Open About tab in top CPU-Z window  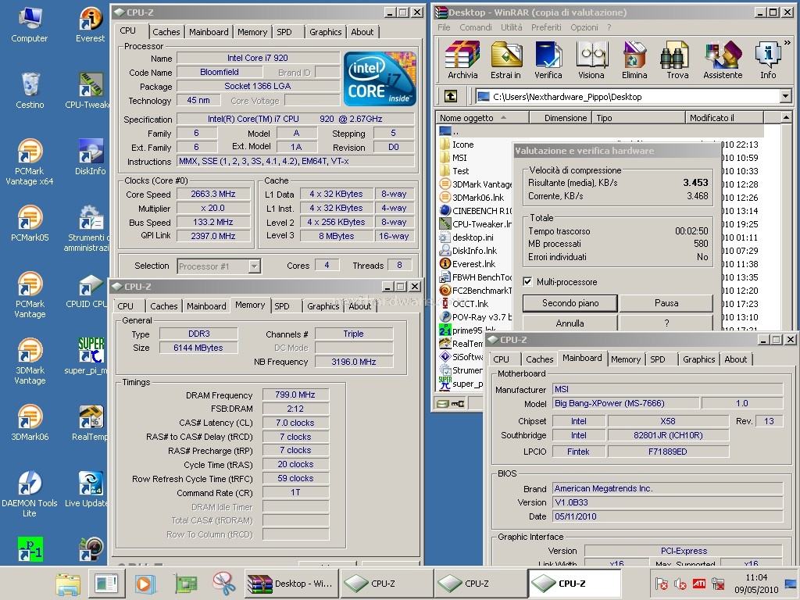(362, 31)
